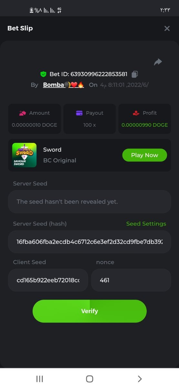Click the Play Now button
Viewport: 179px width, 389px height.
(x=144, y=155)
